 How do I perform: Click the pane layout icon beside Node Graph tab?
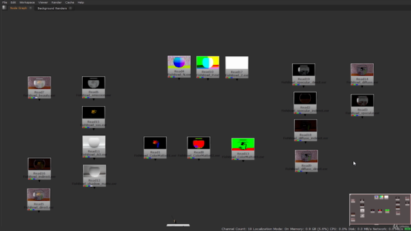pos(4,8)
